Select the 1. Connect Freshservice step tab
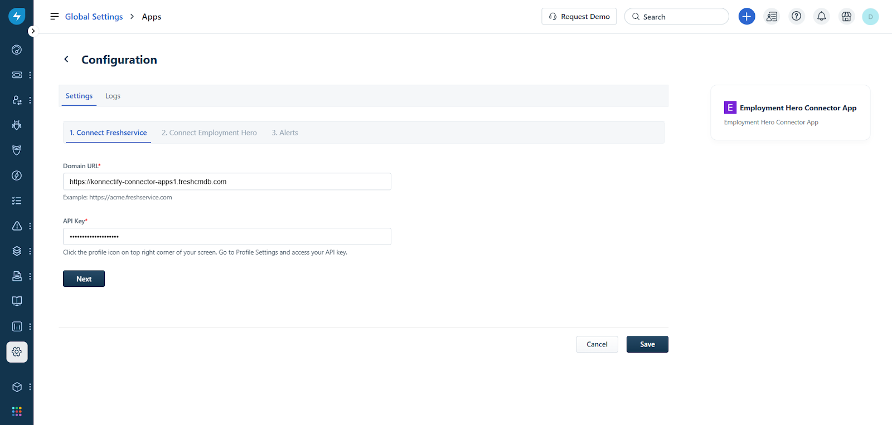 [108, 133]
